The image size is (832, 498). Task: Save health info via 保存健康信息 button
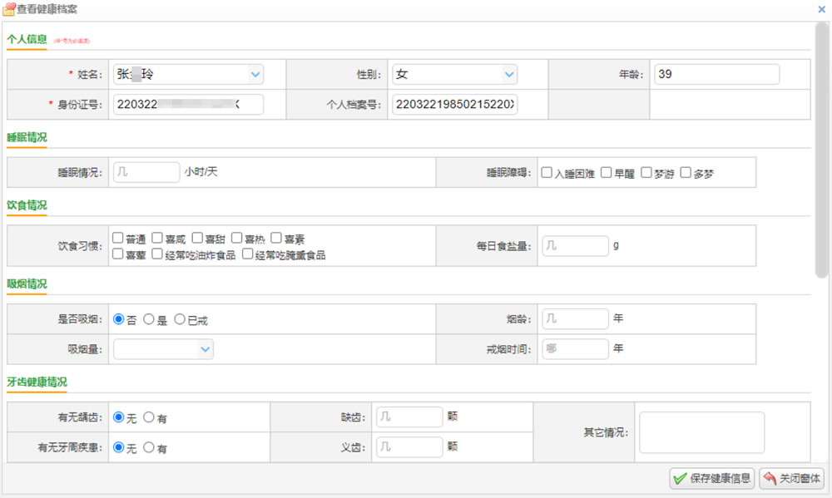pos(711,479)
